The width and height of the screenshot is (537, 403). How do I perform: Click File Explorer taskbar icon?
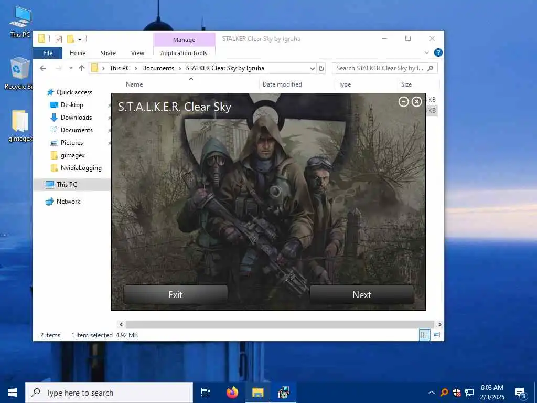pos(258,393)
